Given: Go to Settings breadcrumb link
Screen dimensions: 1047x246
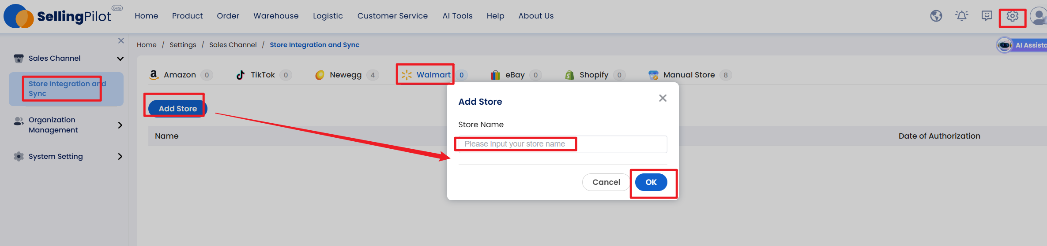Looking at the screenshot, I should (183, 45).
